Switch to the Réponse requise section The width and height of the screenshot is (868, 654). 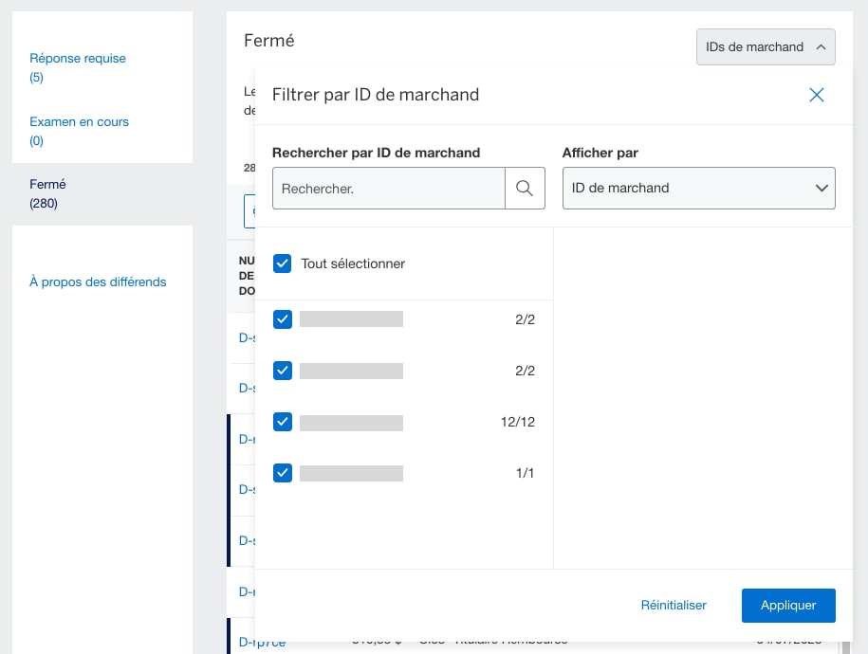78,58
